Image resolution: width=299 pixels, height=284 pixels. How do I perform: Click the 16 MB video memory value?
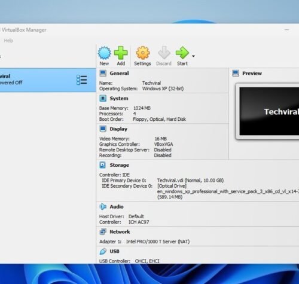(x=161, y=139)
